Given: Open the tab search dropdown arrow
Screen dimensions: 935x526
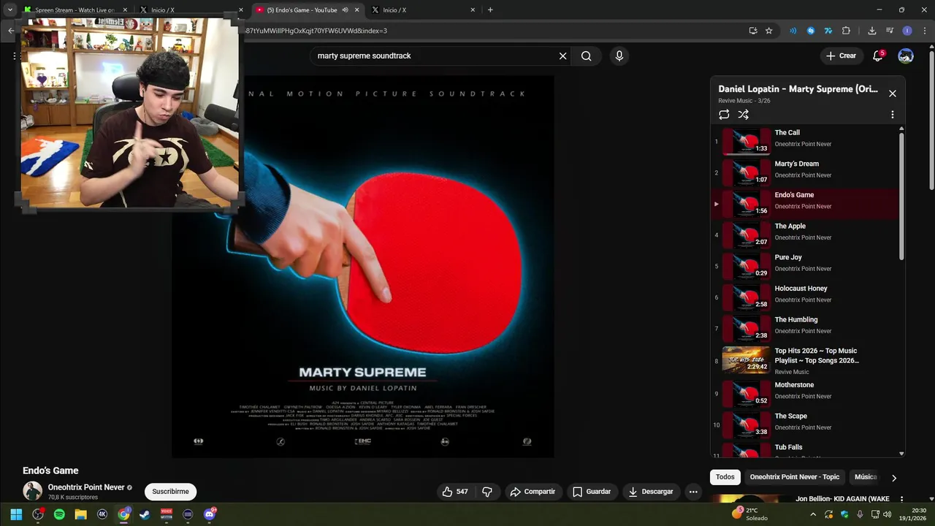Looking at the screenshot, I should point(10,9).
